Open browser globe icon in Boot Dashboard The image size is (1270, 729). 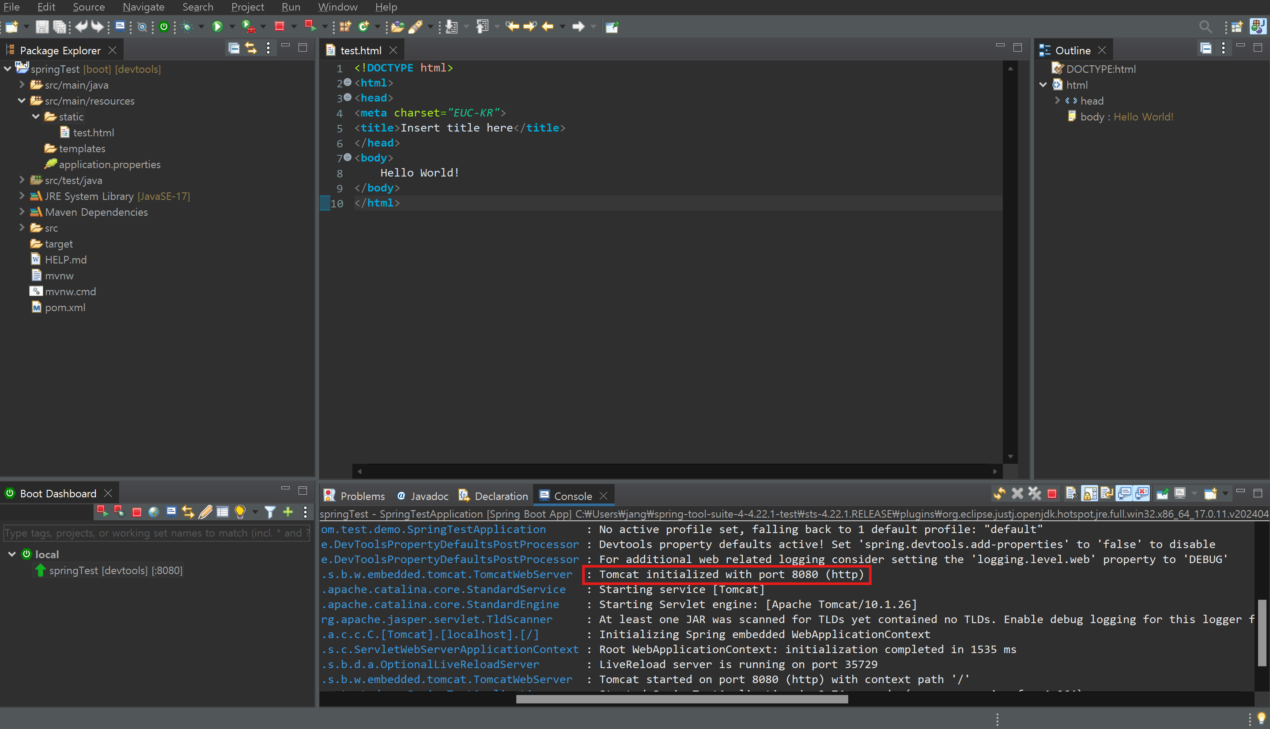(x=154, y=512)
